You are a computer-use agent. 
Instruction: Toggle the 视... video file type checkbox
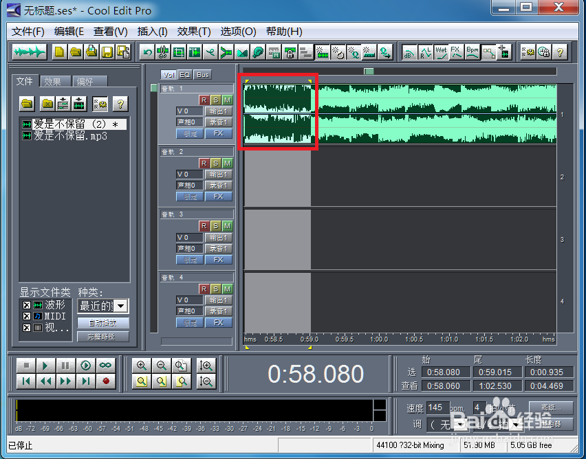click(x=27, y=328)
